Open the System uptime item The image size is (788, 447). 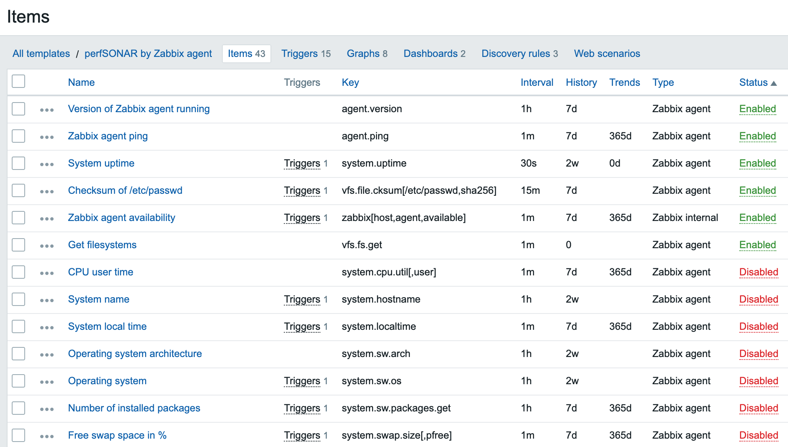(101, 163)
